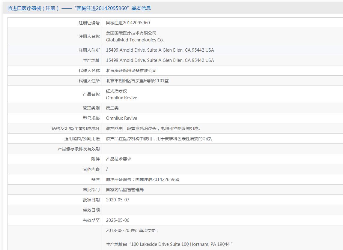Image resolution: width=343 pixels, height=250 pixels.
Task: Click the 审批部门 label
Action: pyautogui.click(x=91, y=190)
